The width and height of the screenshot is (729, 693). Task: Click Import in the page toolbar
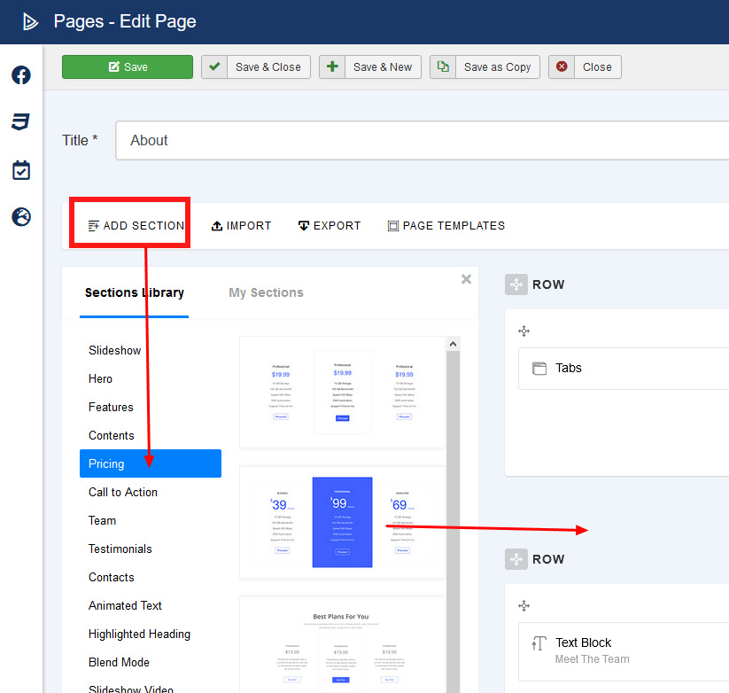click(x=241, y=226)
